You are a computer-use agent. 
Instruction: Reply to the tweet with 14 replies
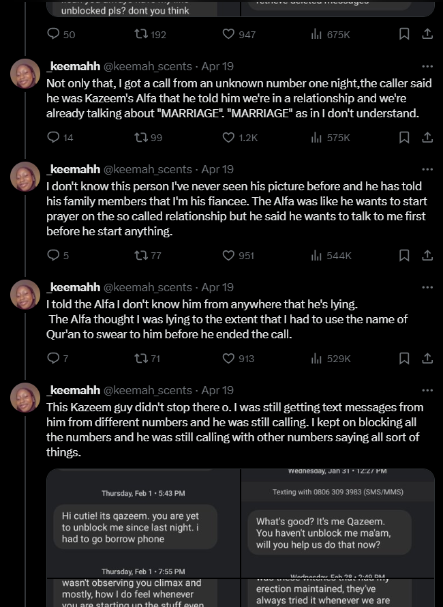pyautogui.click(x=53, y=138)
